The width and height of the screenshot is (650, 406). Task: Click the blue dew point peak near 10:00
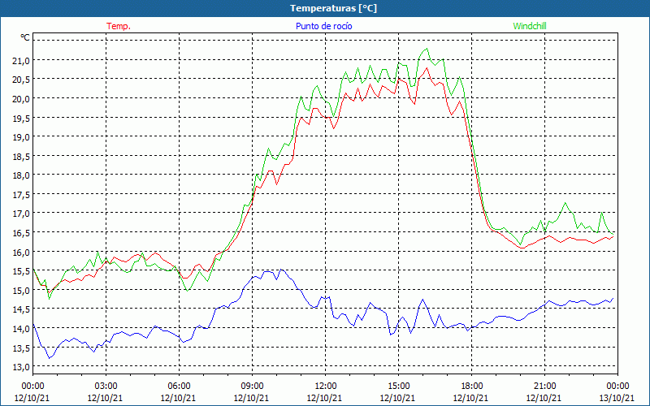pyautogui.click(x=282, y=270)
